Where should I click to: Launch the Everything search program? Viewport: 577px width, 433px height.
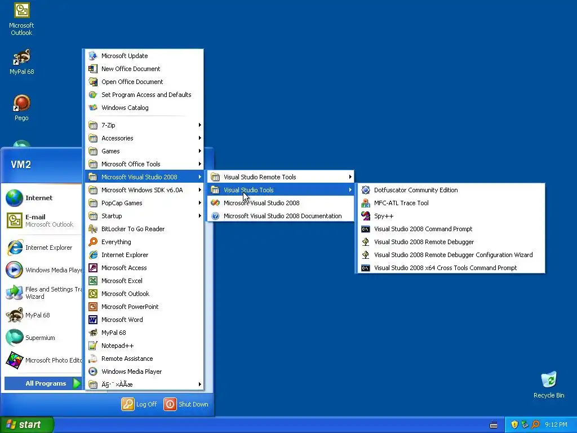(144, 241)
